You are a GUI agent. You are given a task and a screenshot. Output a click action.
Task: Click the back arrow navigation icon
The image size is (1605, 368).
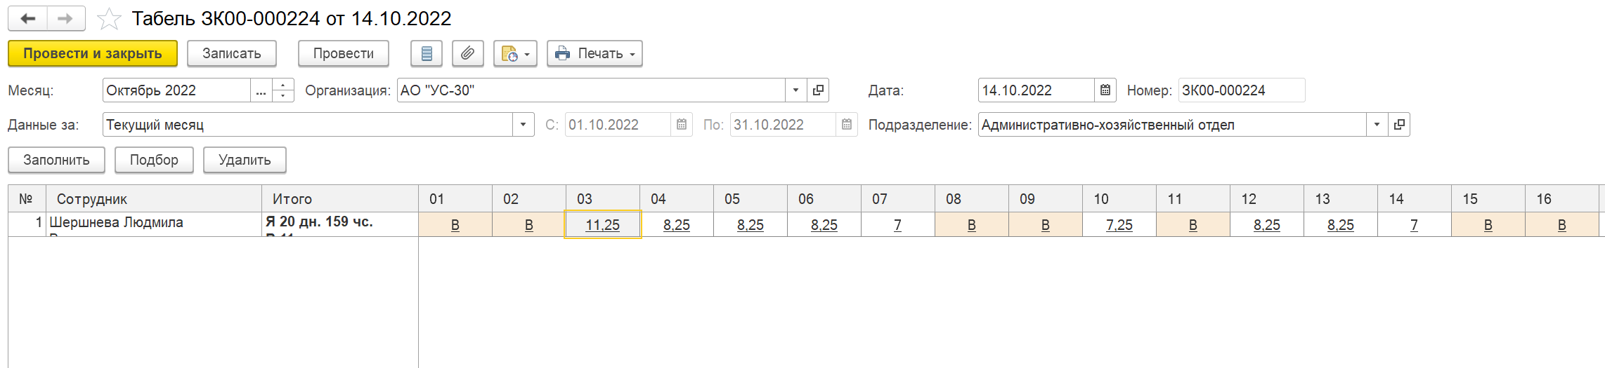click(x=28, y=19)
